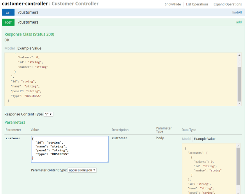Select Example Value tab under Data Type

coord(205,139)
